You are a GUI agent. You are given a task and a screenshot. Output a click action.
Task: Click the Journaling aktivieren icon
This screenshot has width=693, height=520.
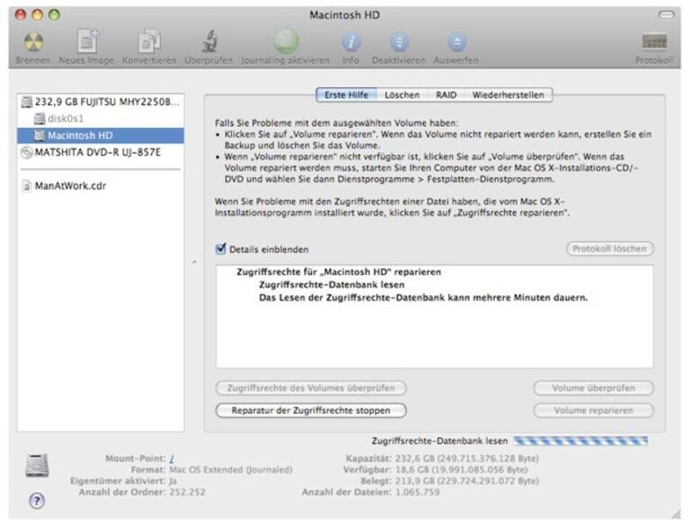[284, 42]
